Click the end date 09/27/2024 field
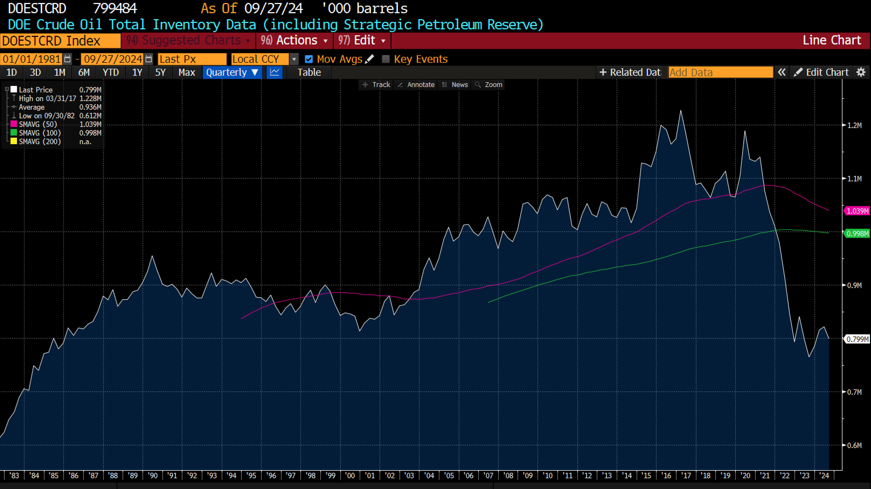The width and height of the screenshot is (871, 489). (113, 59)
